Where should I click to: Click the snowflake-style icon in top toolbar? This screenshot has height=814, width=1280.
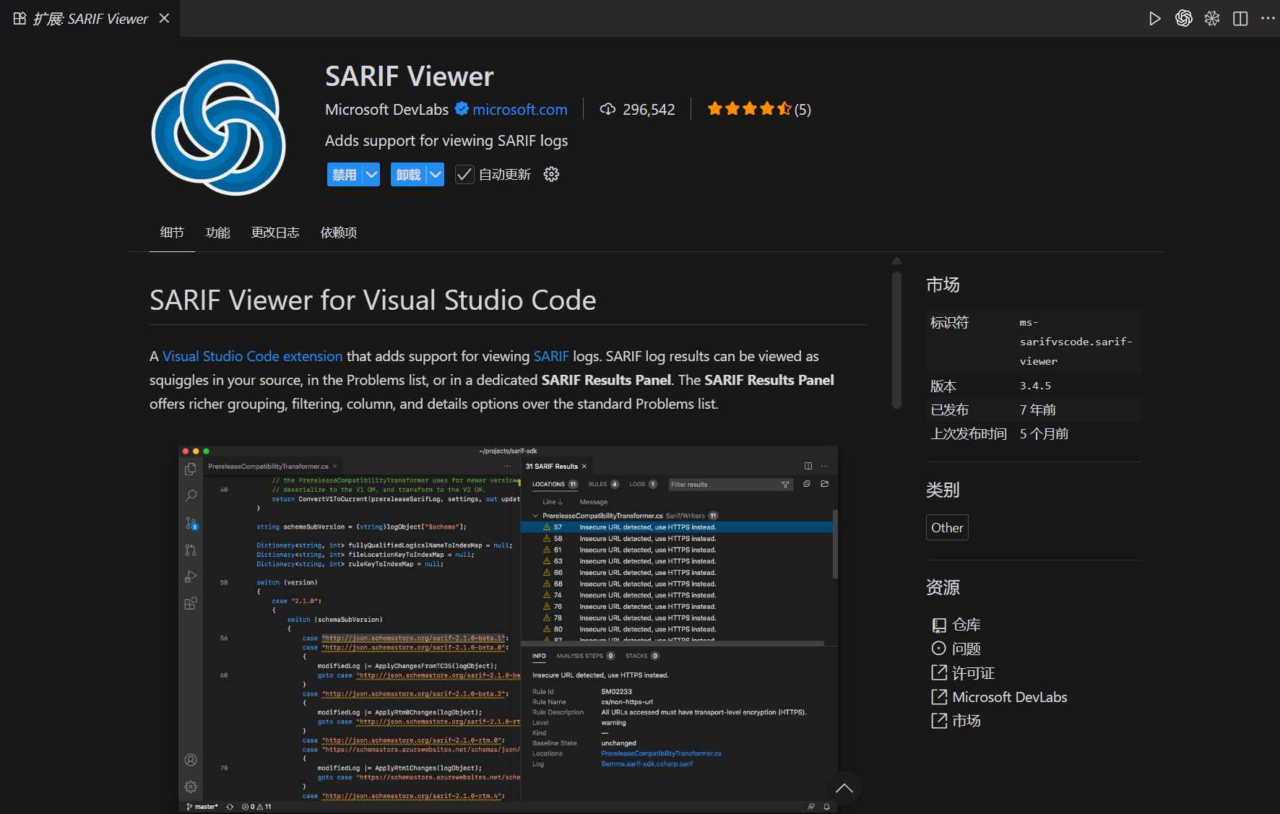tap(1212, 19)
